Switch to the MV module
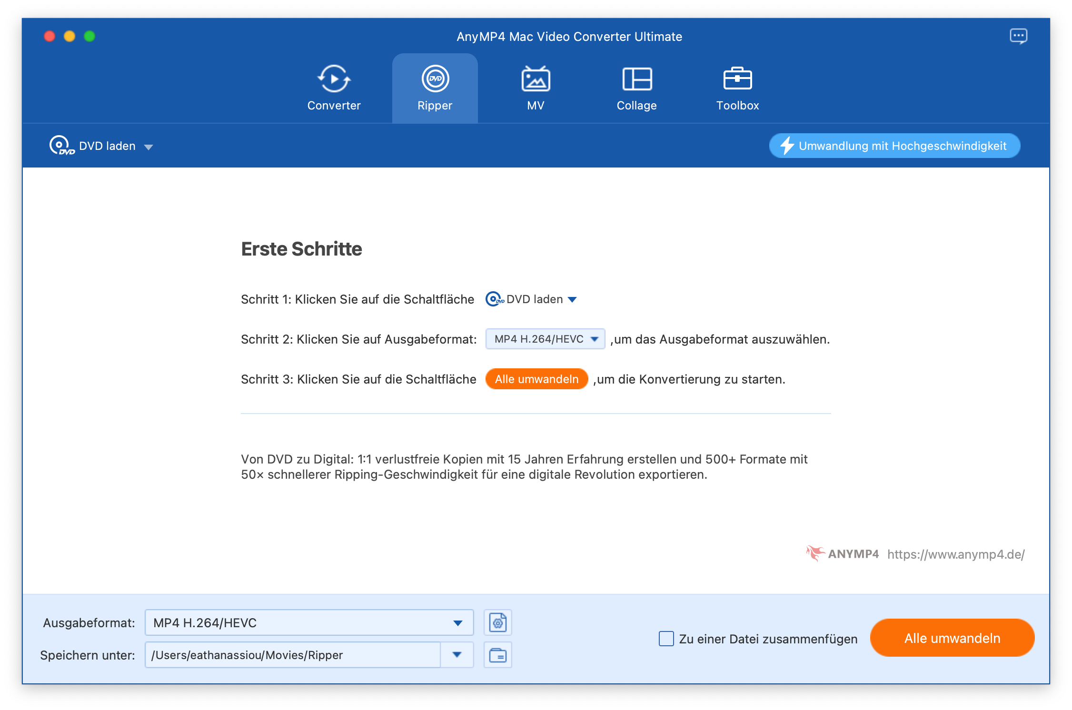Screen dimensions: 1072x710 click(536, 89)
